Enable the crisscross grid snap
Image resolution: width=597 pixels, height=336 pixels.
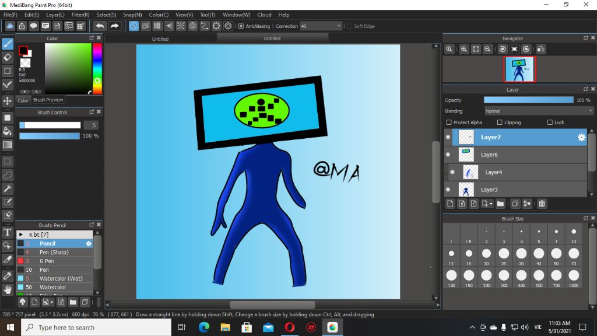click(157, 26)
